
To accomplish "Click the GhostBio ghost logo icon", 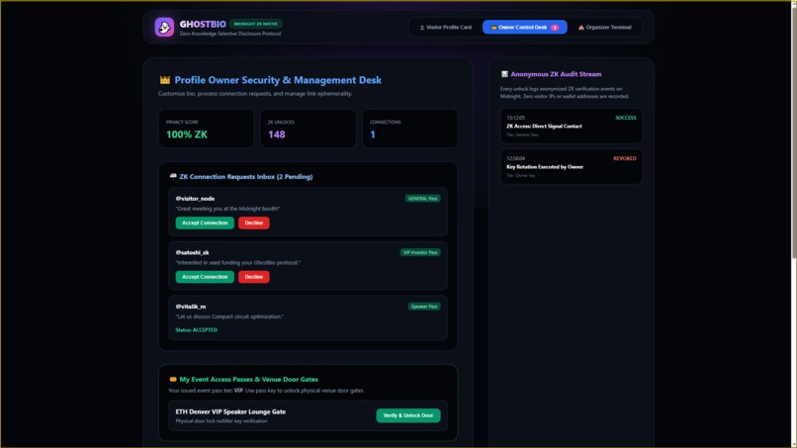I will [164, 27].
